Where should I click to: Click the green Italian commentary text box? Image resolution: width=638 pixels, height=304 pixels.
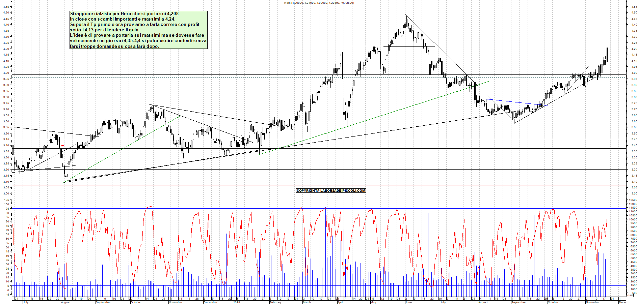(138, 30)
